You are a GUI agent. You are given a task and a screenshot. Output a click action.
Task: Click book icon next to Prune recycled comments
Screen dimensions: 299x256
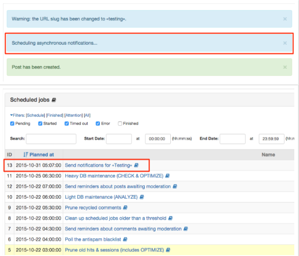coord(125,208)
